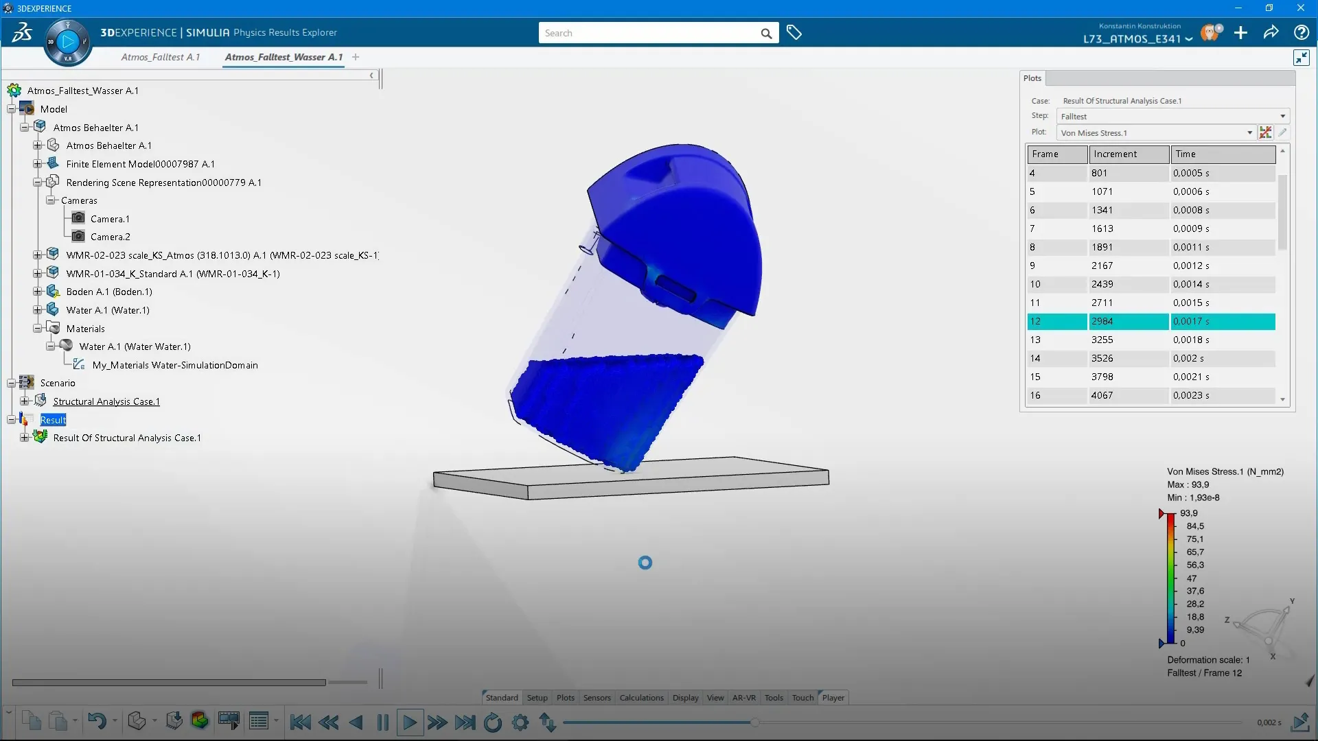Image resolution: width=1318 pixels, height=741 pixels.
Task: Open the Step Falltest dropdown
Action: pyautogui.click(x=1282, y=116)
